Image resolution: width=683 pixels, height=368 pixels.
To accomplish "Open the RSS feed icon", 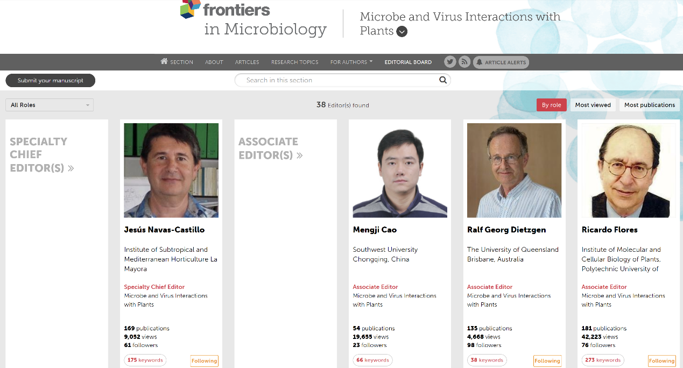I will (x=464, y=62).
